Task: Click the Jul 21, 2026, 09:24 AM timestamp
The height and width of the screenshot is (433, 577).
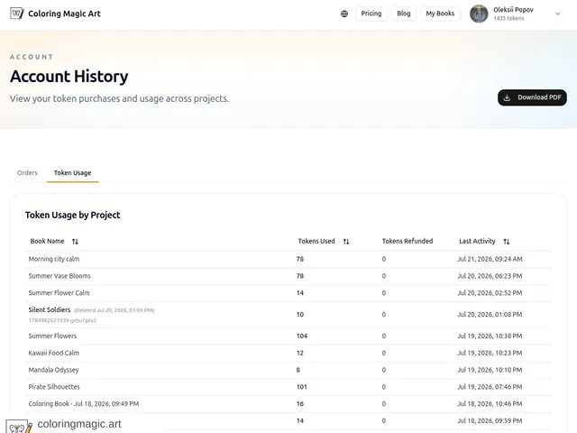Action: [x=490, y=259]
